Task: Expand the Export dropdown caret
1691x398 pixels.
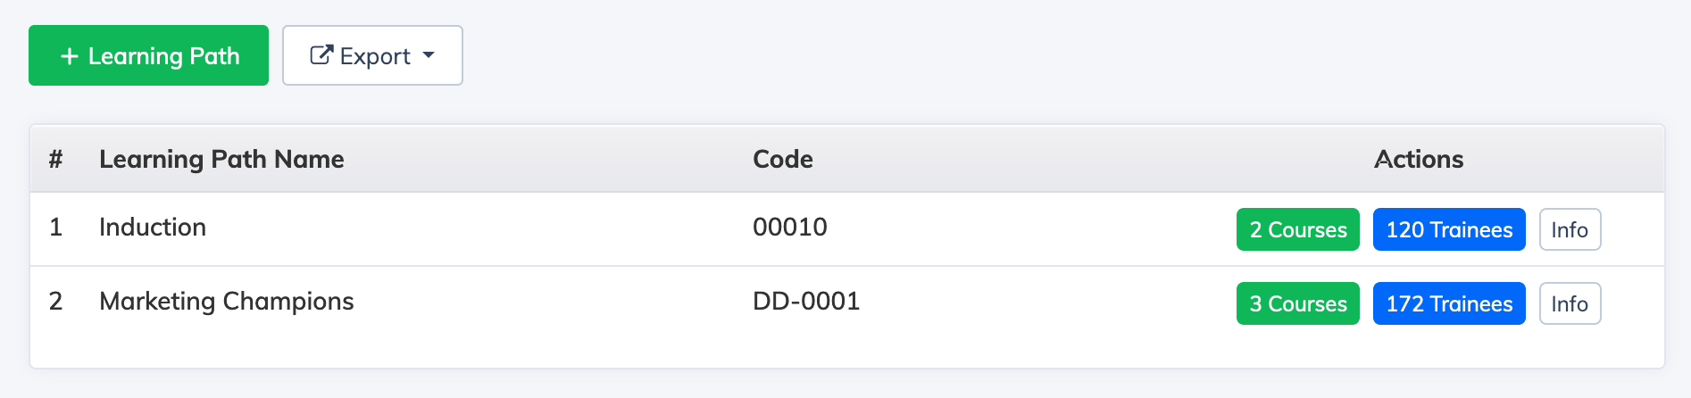Action: pyautogui.click(x=429, y=55)
